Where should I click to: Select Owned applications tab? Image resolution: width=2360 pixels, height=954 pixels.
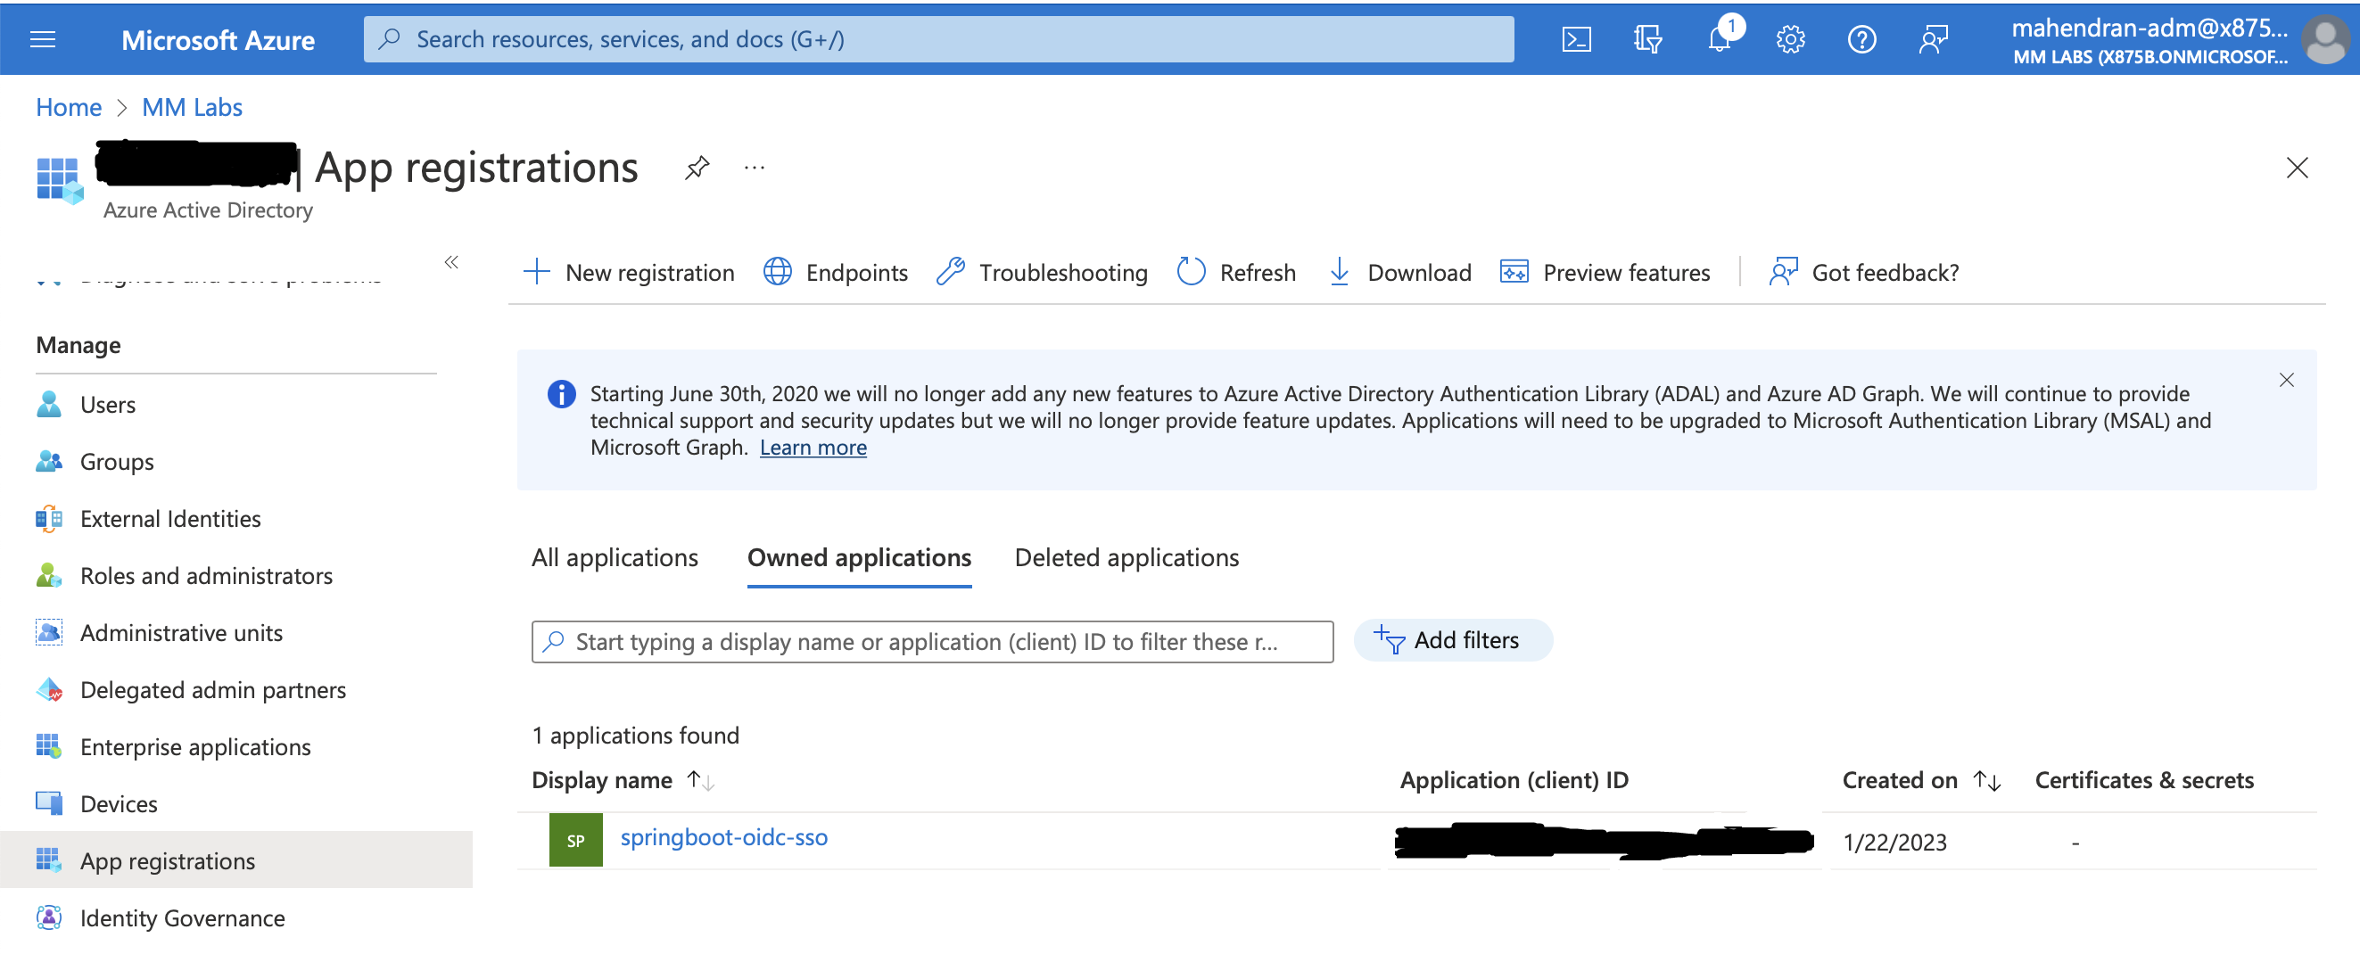859,557
